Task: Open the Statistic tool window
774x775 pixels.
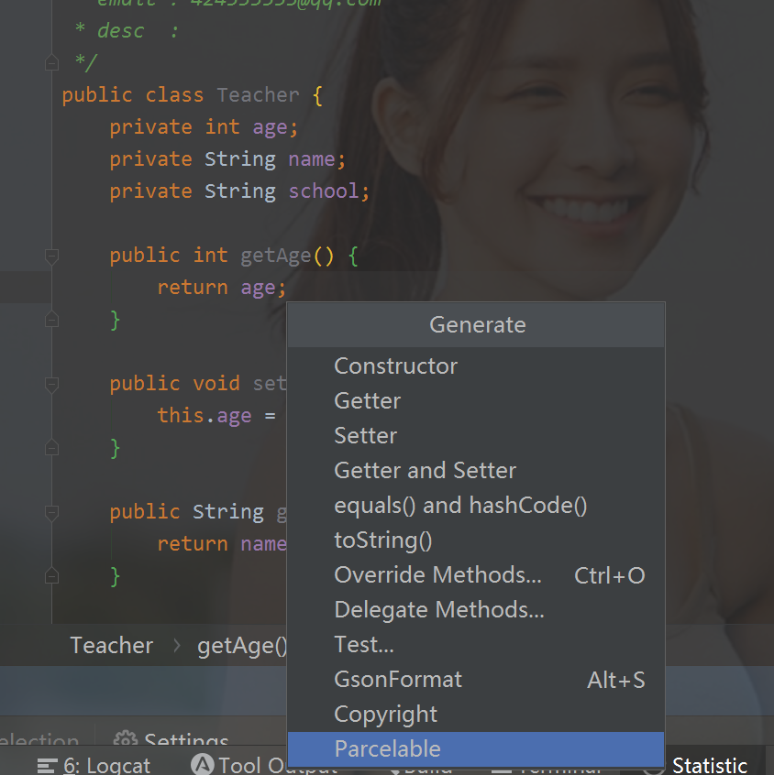Action: [x=710, y=765]
